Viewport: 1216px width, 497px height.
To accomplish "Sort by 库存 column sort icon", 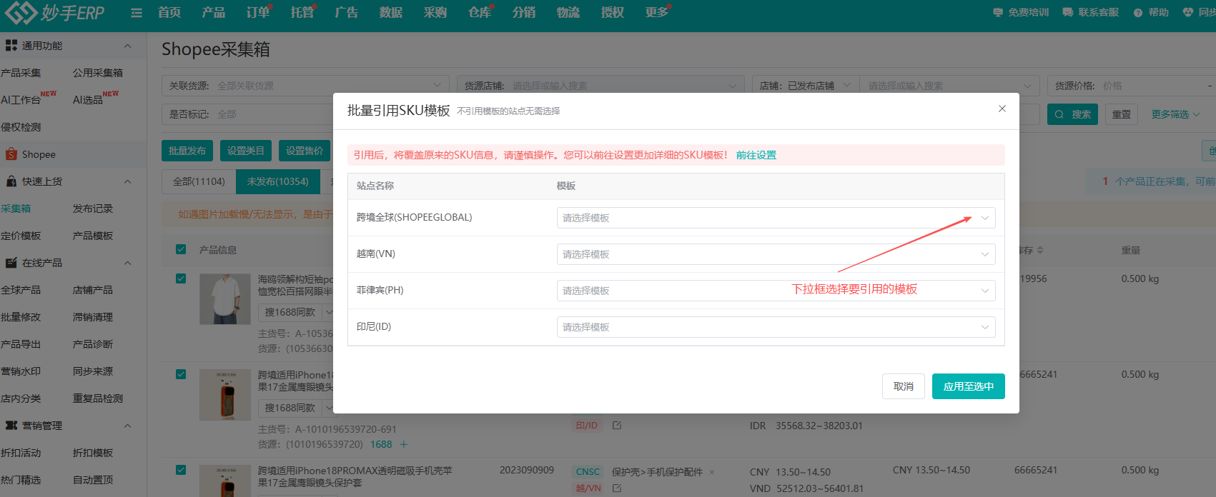I will click(x=1040, y=250).
